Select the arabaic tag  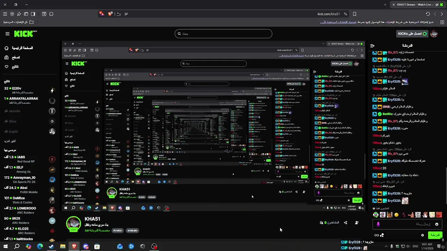132,230
